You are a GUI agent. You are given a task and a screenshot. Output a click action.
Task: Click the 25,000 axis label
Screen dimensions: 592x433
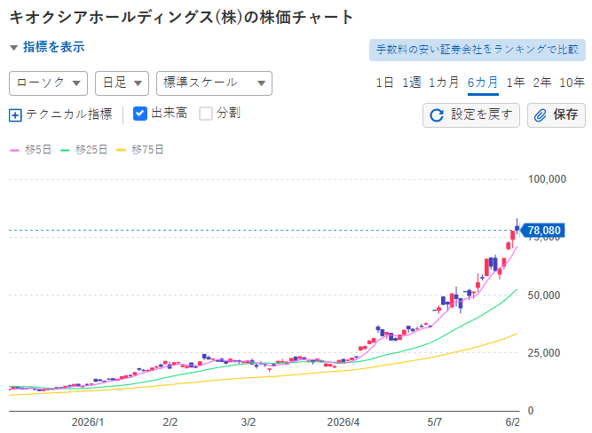pyautogui.click(x=544, y=353)
